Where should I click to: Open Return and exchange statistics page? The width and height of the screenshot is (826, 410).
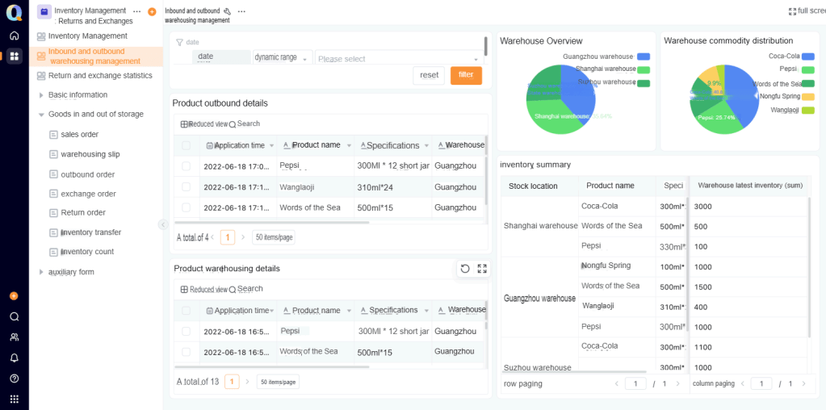coord(99,76)
